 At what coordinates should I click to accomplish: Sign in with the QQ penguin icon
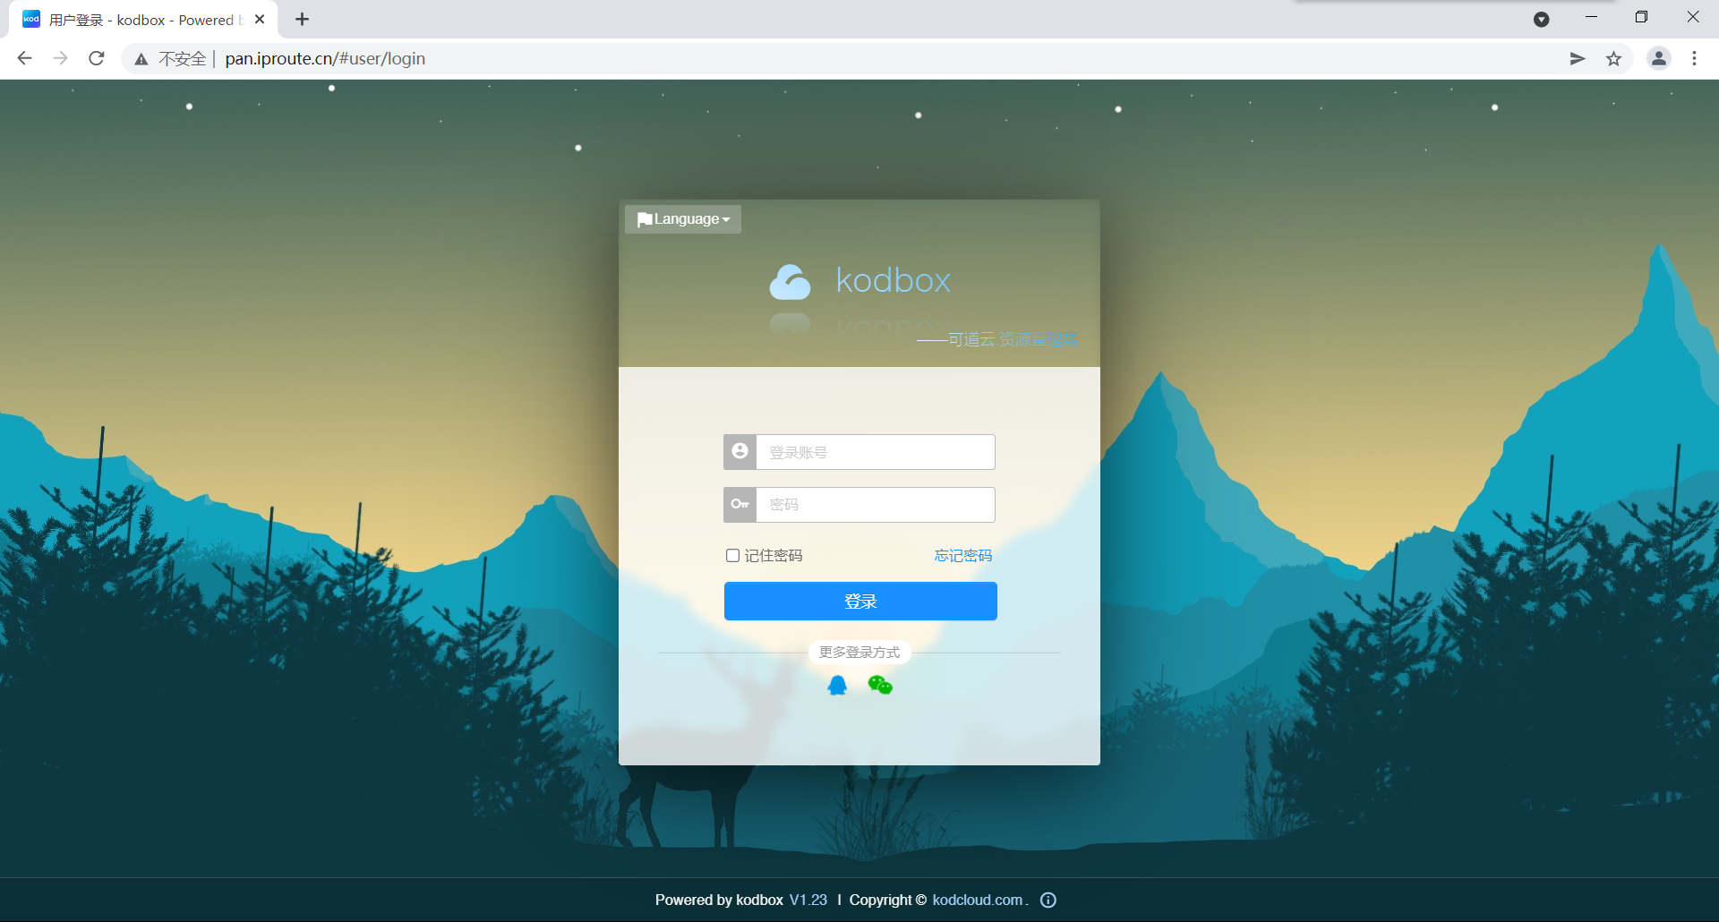point(837,686)
